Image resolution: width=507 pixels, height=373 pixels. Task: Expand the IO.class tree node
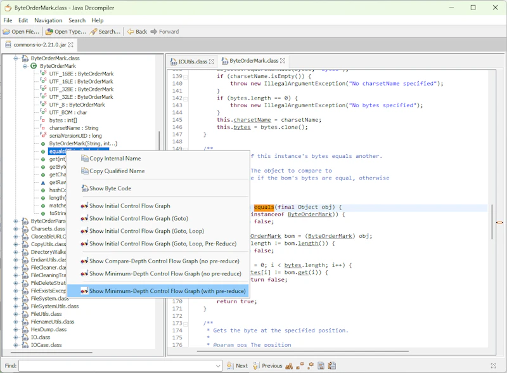15,337
